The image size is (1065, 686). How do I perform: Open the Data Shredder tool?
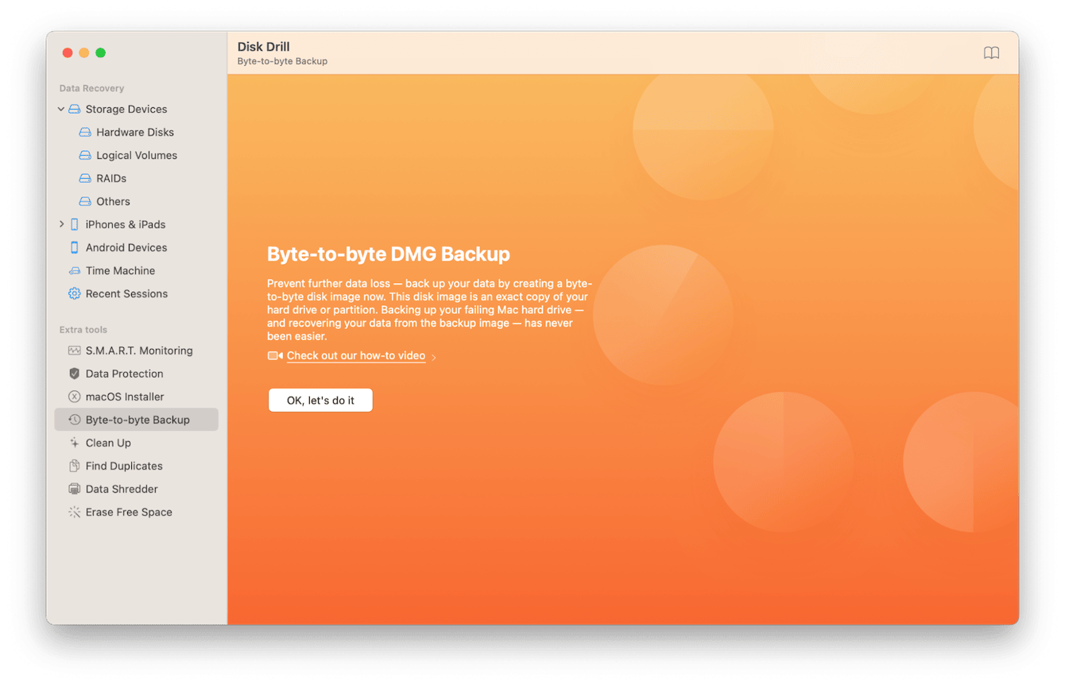point(119,489)
